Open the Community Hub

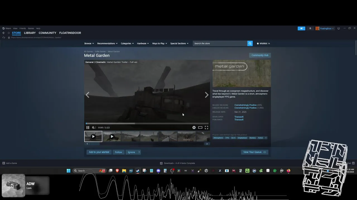(x=260, y=55)
